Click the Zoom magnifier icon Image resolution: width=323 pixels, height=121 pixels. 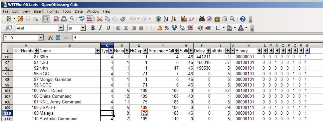coord(233,19)
